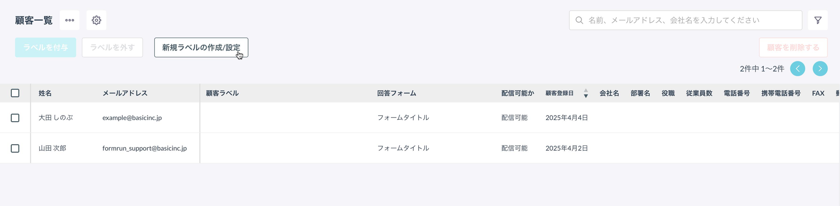The height and width of the screenshot is (206, 840).
Task: Open the gear settings icon
Action: [96, 20]
